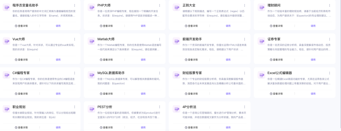
Task: View details of MySQL数据库助手
Action: click(x=106, y=94)
